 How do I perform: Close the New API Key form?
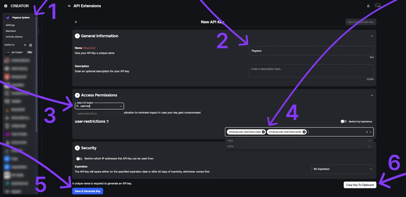[x=76, y=22]
